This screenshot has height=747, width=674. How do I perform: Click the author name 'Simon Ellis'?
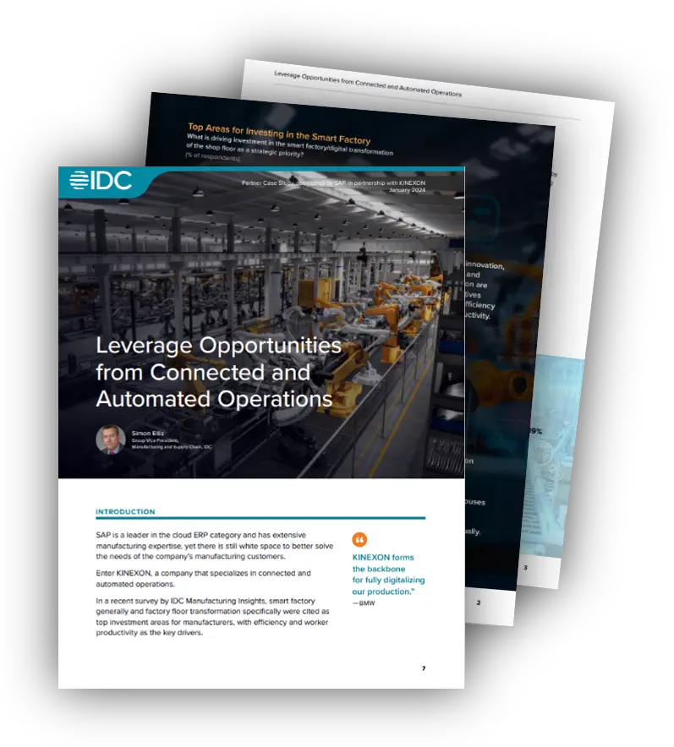point(148,433)
